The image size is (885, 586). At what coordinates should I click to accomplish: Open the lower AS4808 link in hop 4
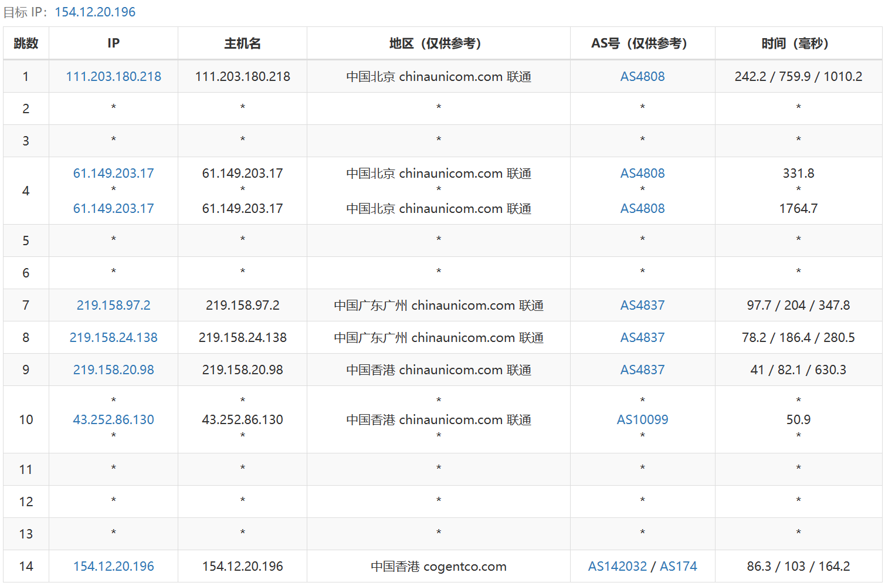coord(642,208)
